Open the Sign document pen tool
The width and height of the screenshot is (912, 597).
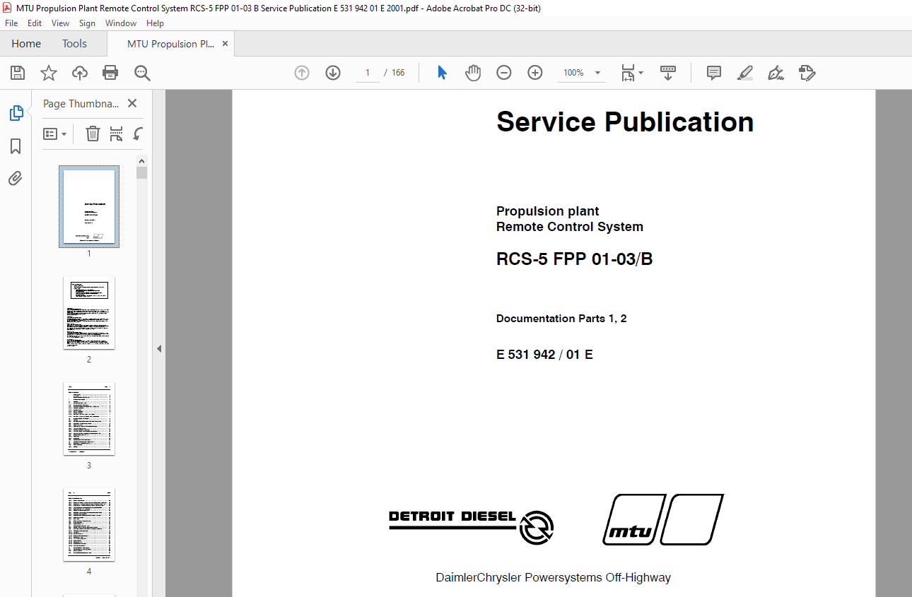pyautogui.click(x=776, y=73)
